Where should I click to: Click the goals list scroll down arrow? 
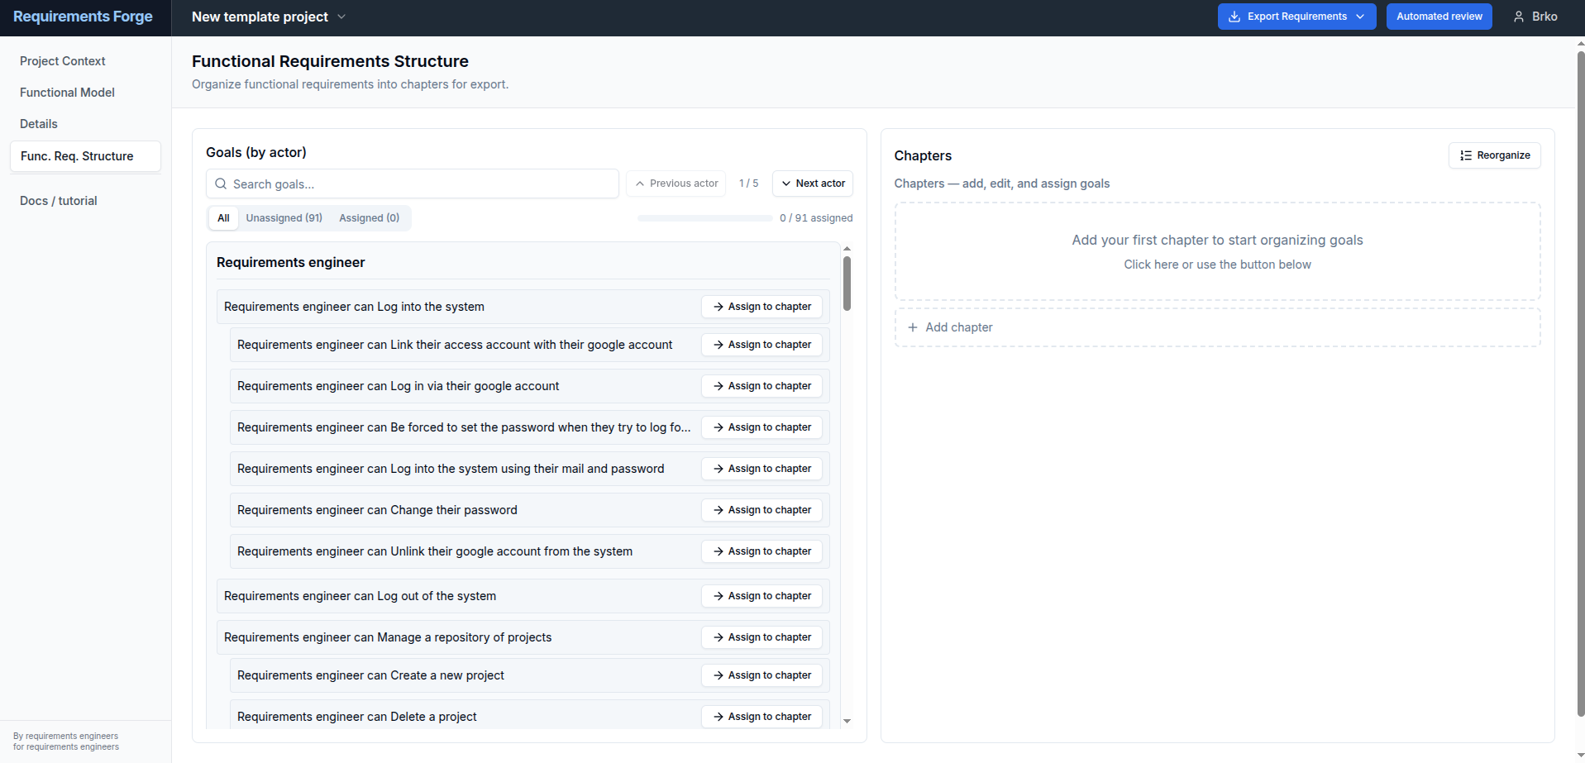click(x=847, y=722)
